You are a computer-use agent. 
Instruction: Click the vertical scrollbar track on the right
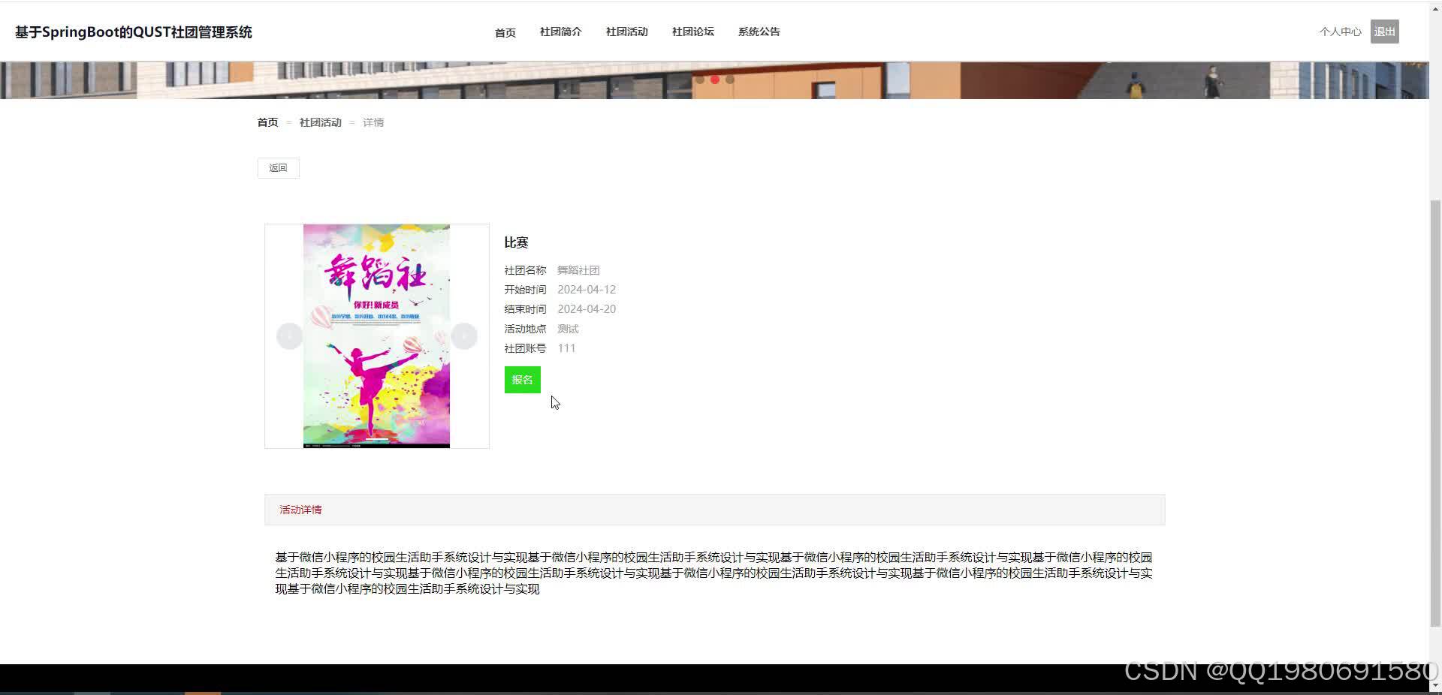tap(1434, 375)
